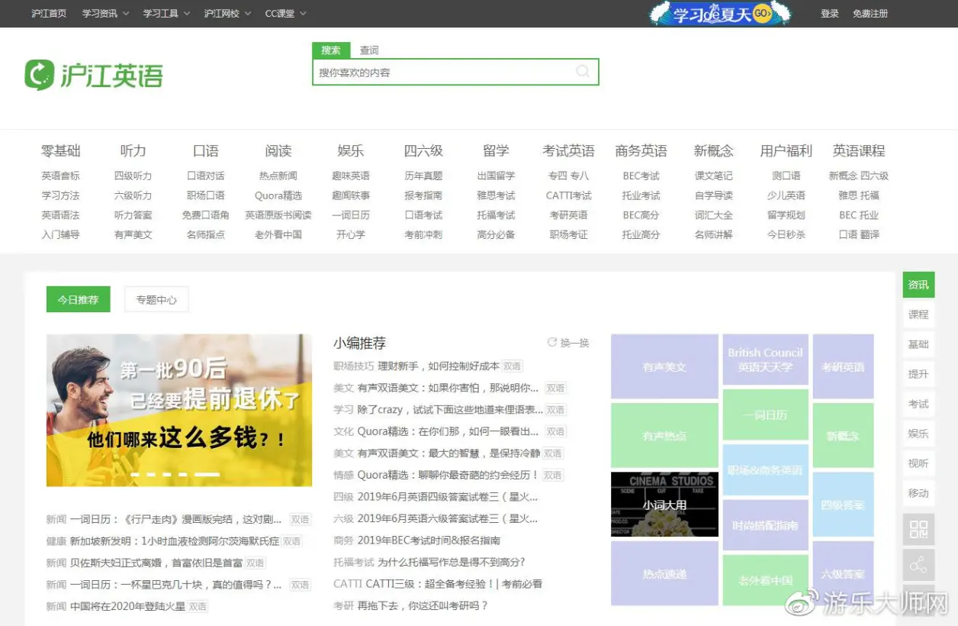958x626 pixels.
Task: Open the 学习de夏天 GO banner
Action: [721, 14]
